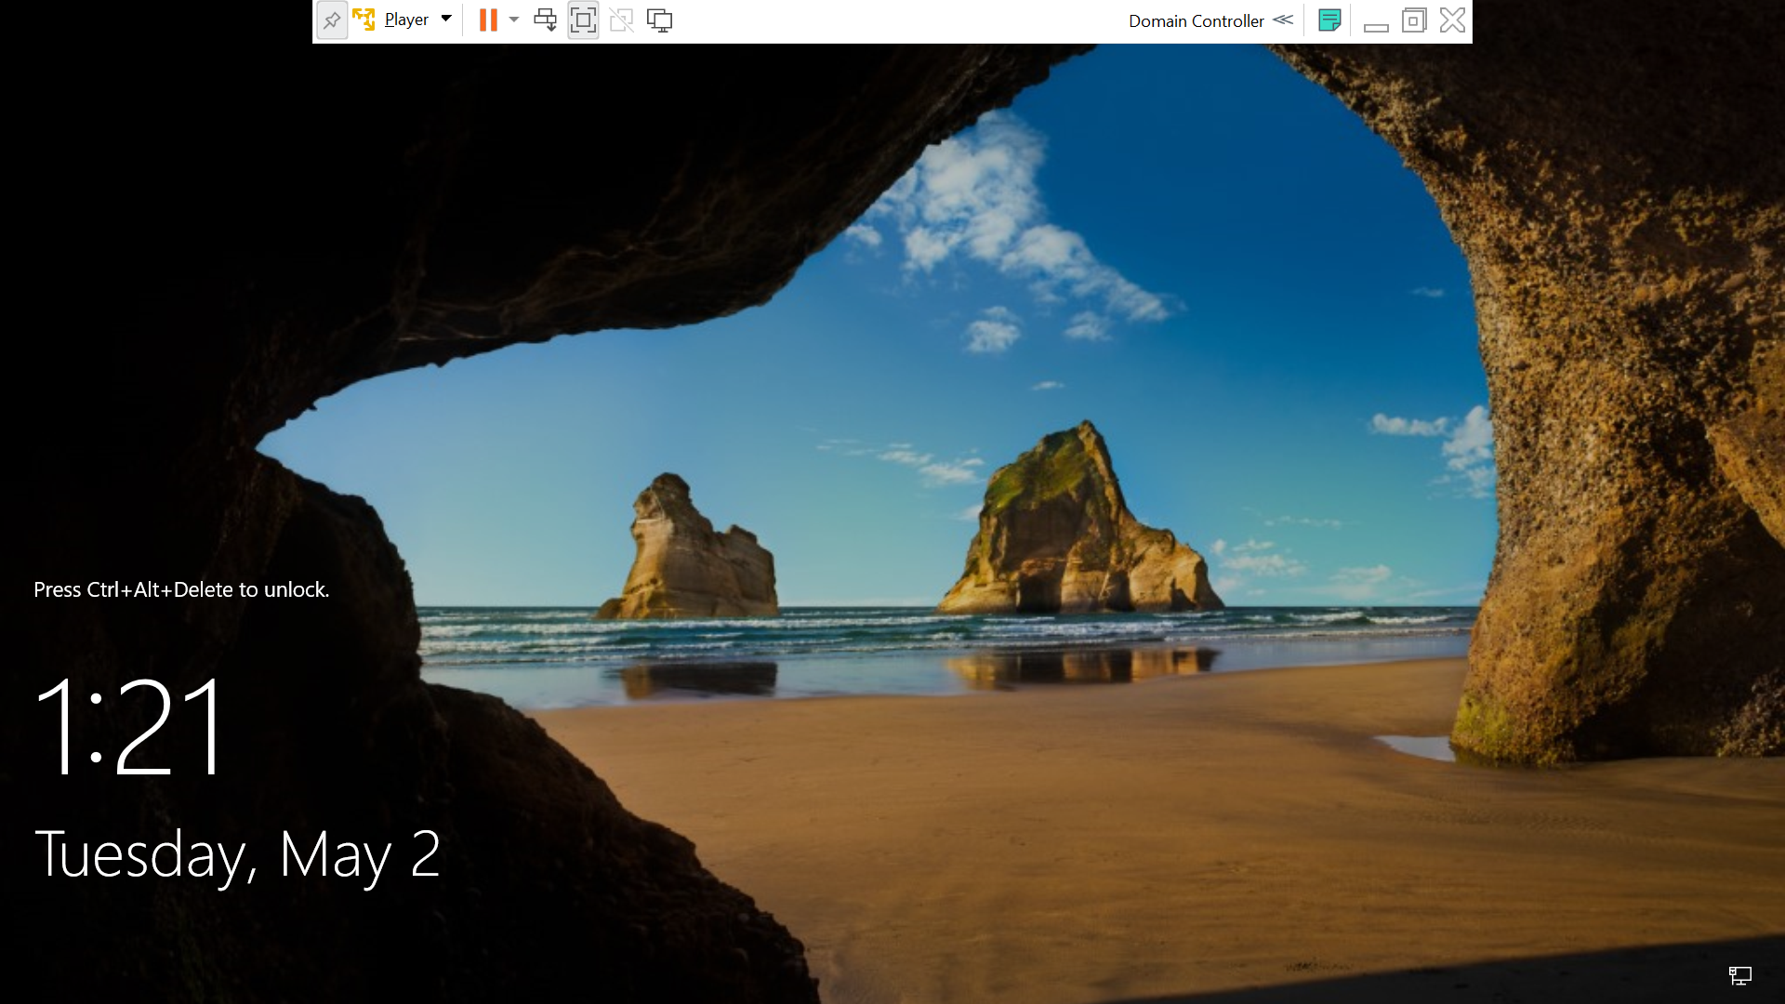Click the 1:21 lock screen clock
This screenshot has width=1785, height=1004.
[x=129, y=726]
